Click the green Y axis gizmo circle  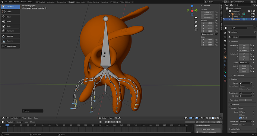click(x=196, y=10)
